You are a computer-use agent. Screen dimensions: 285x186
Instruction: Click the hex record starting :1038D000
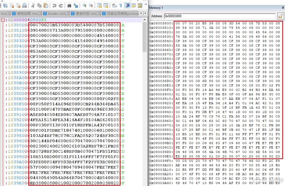pos(65,93)
